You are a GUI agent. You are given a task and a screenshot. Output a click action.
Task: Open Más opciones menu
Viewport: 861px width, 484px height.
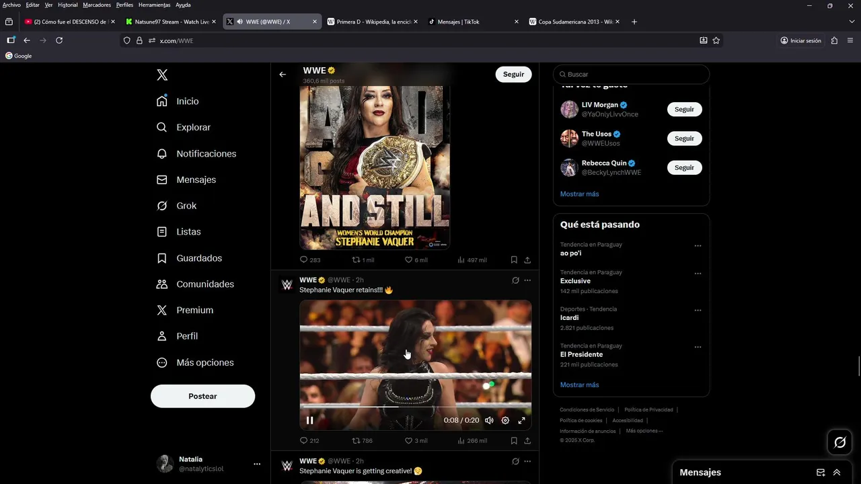coord(196,362)
